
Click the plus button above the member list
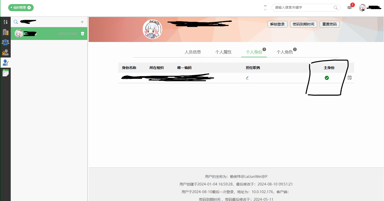coord(82,22)
